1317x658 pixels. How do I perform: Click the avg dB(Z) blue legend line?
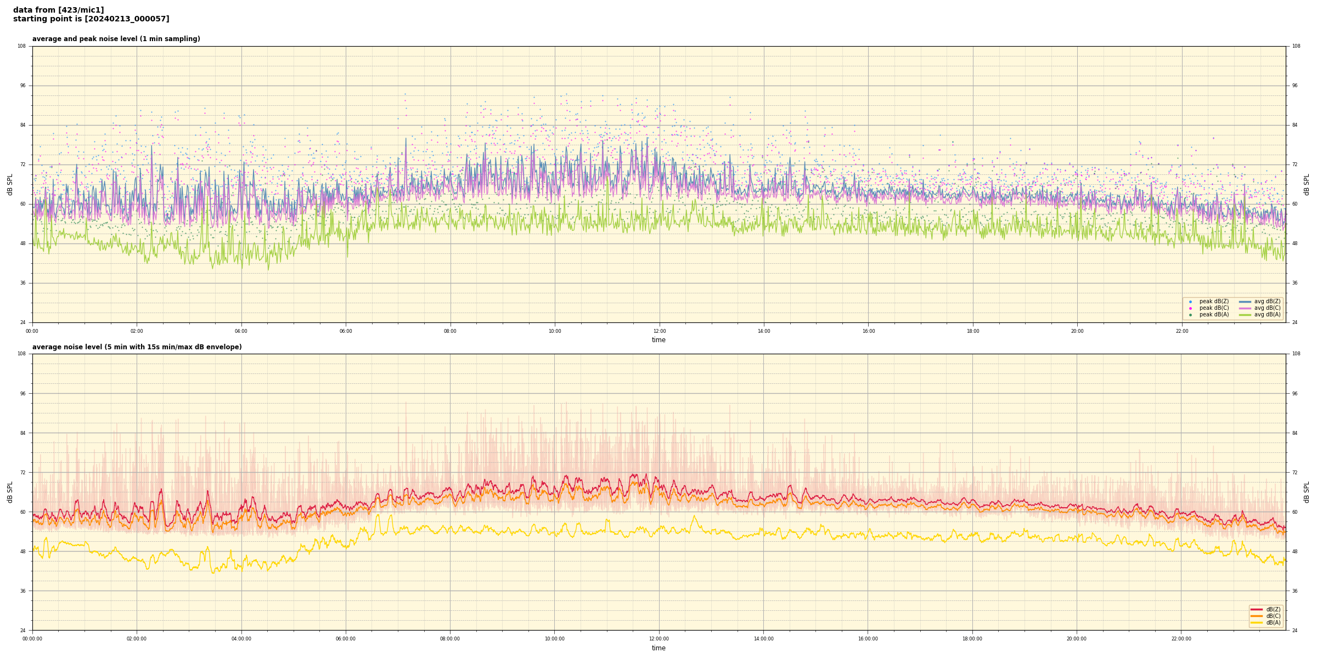(x=1245, y=302)
